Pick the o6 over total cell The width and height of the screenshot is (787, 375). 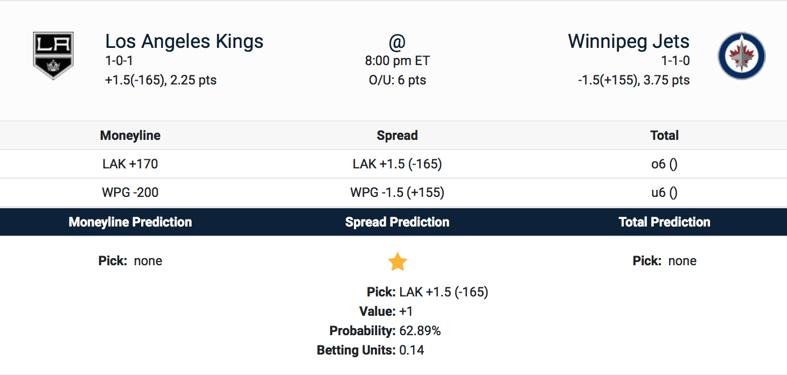point(664,164)
